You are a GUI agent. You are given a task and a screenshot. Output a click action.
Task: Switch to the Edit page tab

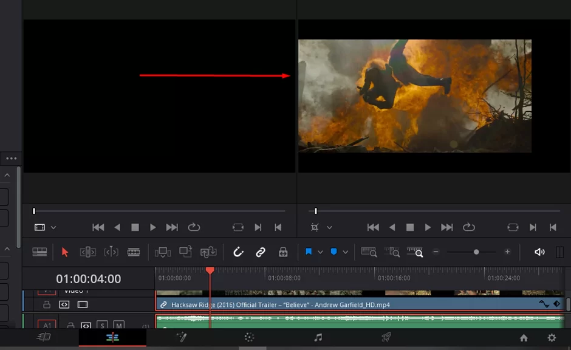pyautogui.click(x=112, y=338)
